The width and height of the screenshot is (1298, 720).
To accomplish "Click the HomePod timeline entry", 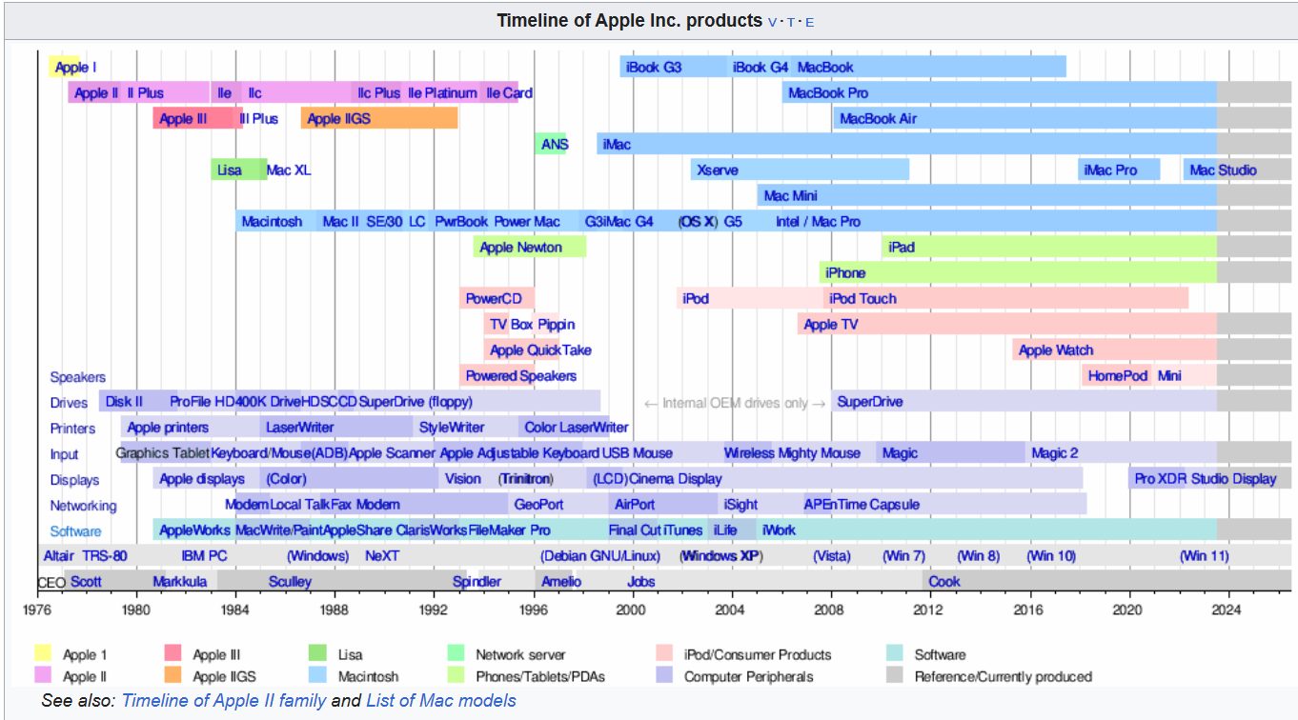I will coord(1117,376).
